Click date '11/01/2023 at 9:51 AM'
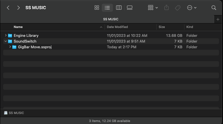The height and width of the screenshot is (124, 223). [126, 41]
